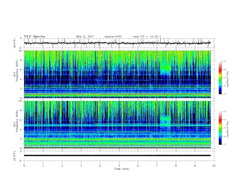This screenshot has width=241, height=186.
Task: Click time axis tick label "5"
Action: [119, 166]
